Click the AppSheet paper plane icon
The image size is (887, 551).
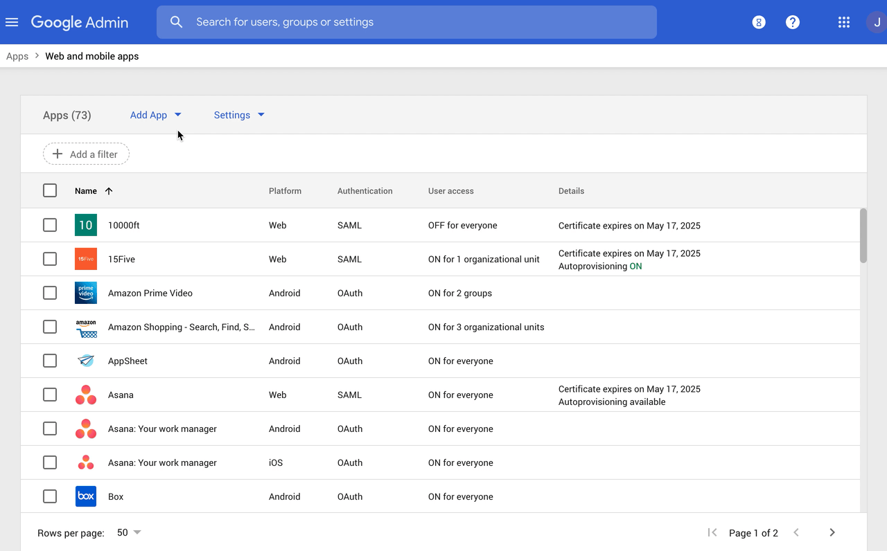coord(86,361)
